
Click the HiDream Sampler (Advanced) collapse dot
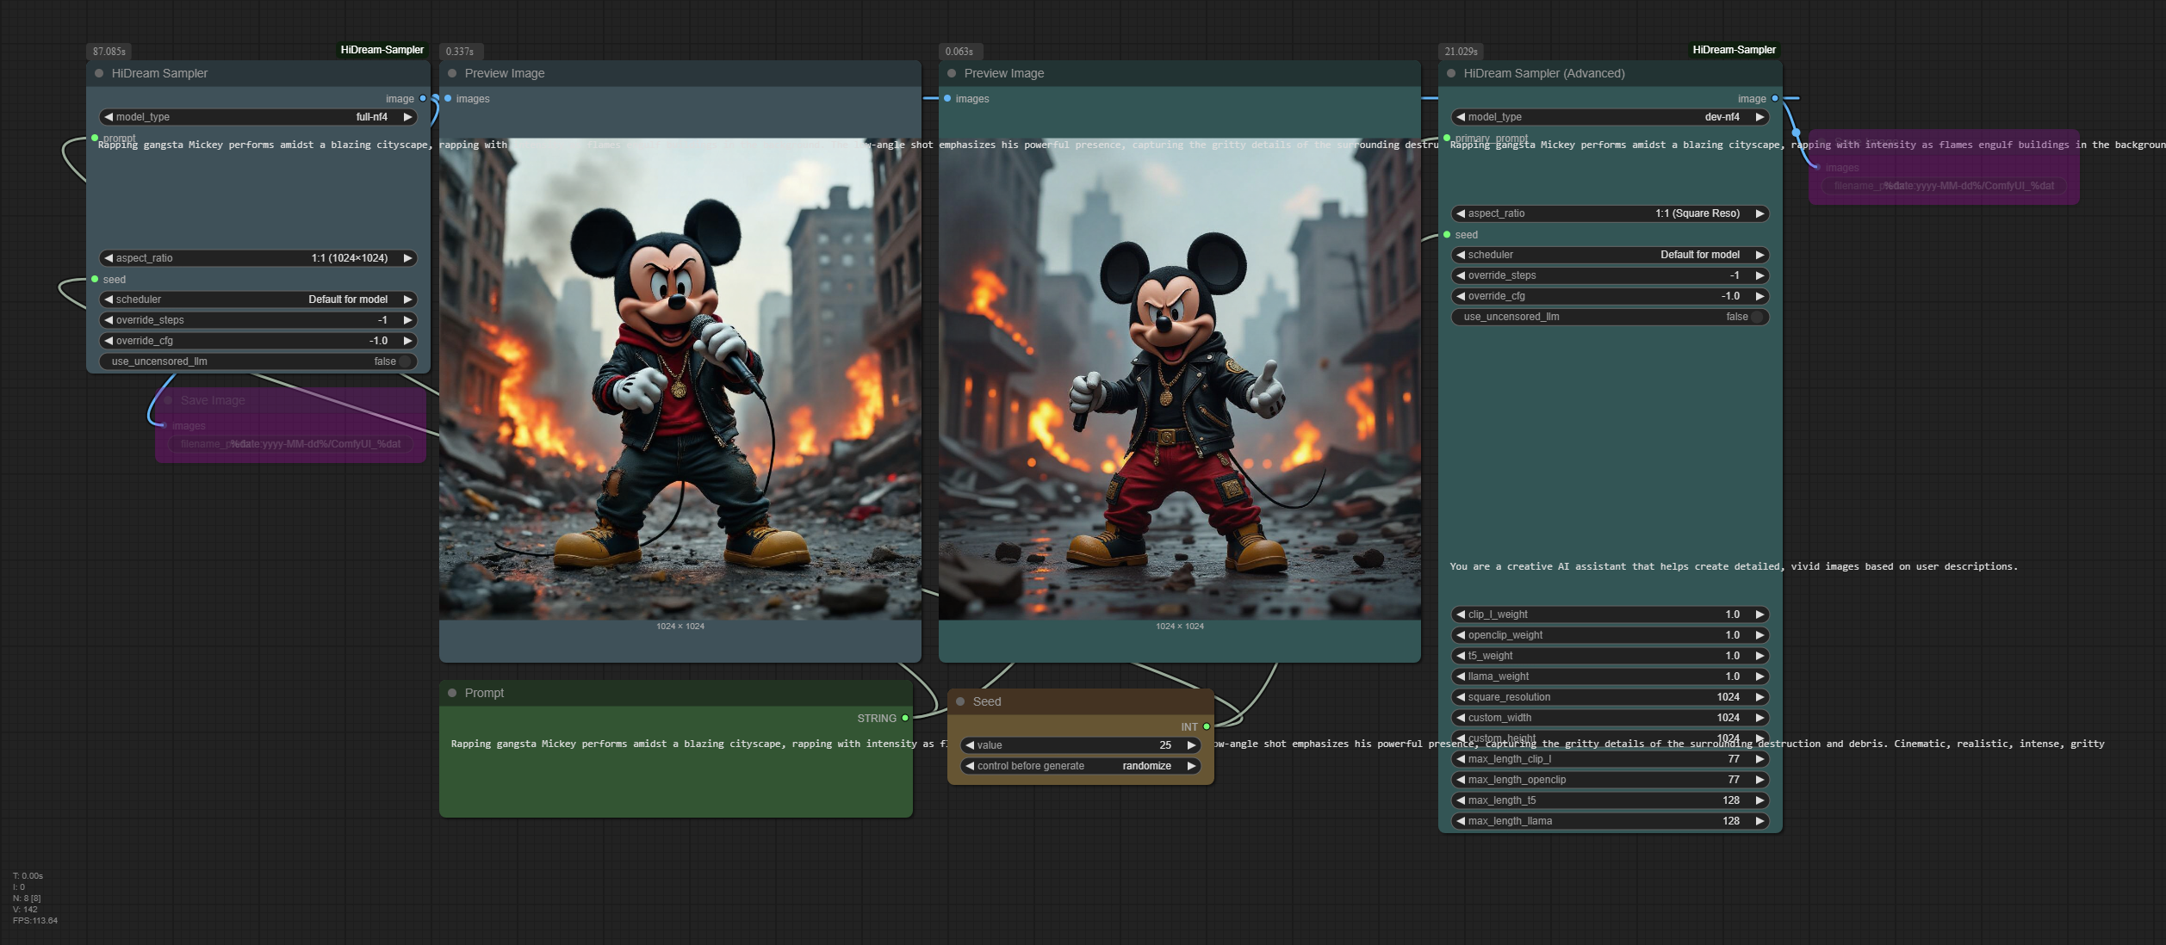pyautogui.click(x=1451, y=73)
